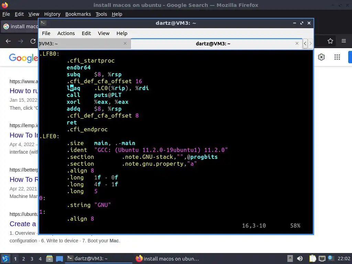Switch to the left partially hidden terminal tab
The width and height of the screenshot is (352, 264).
pyautogui.click(x=85, y=44)
